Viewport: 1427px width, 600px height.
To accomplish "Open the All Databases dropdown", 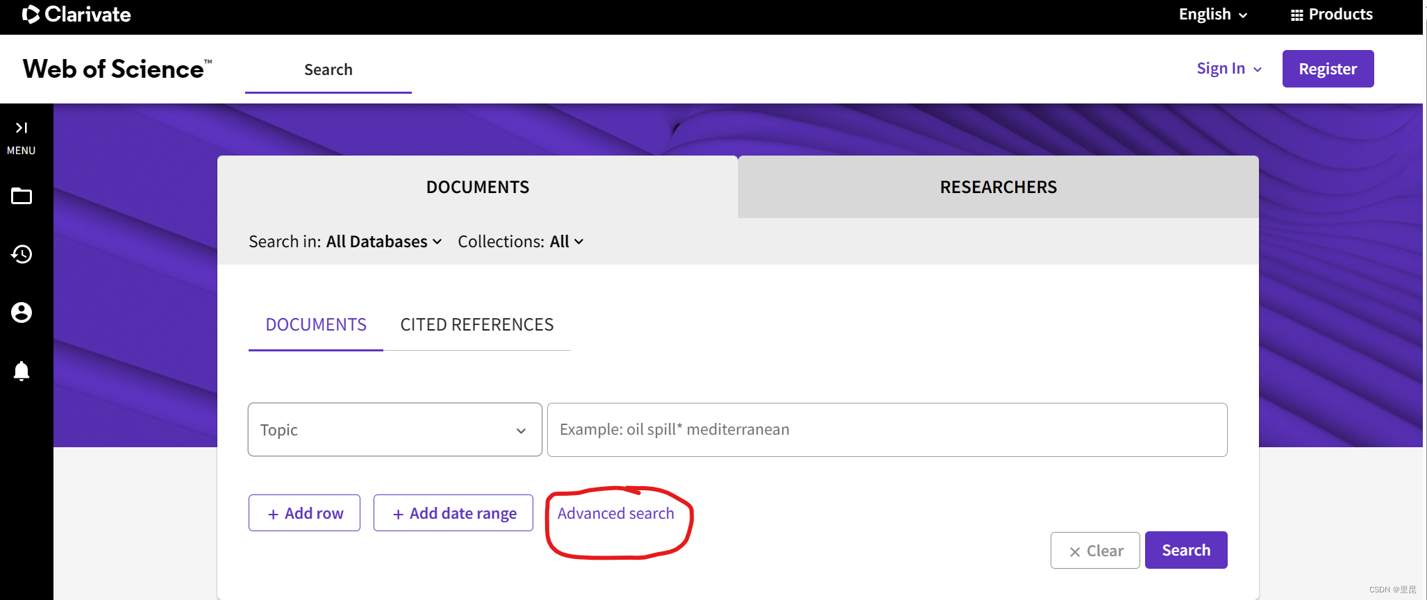I will coord(384,242).
